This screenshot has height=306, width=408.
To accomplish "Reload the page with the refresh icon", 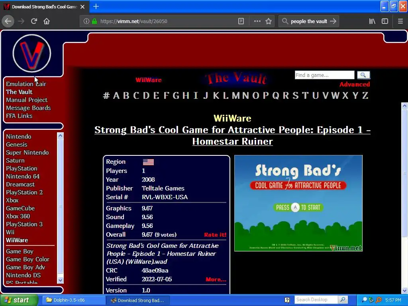I will (34, 21).
